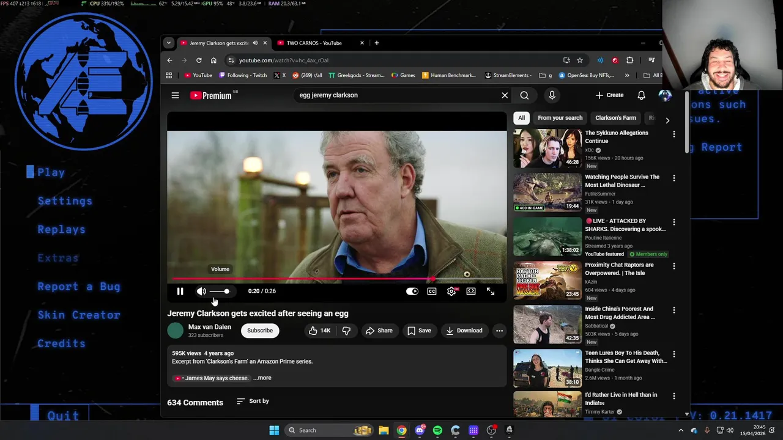Select Replays in game menu
Viewport: 783px width, 440px height.
coord(61,230)
